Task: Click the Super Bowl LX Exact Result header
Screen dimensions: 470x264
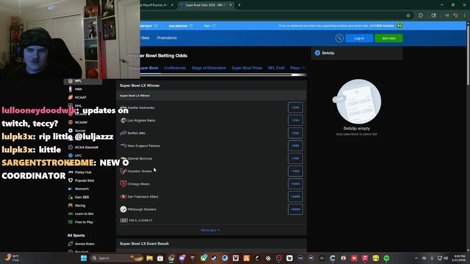Action: [x=211, y=243]
